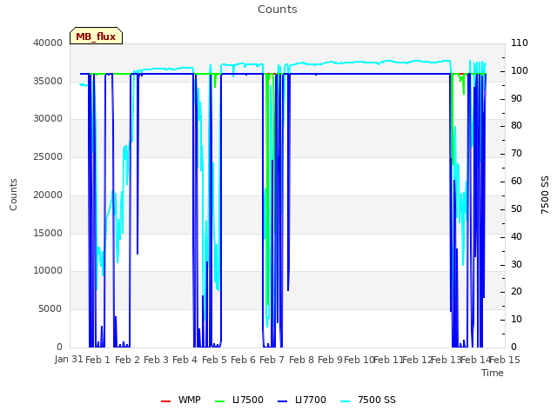Click the 10000 tick on left axis

coord(48,271)
